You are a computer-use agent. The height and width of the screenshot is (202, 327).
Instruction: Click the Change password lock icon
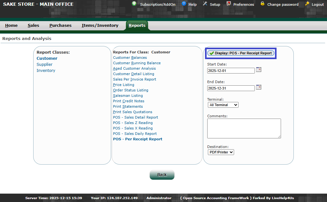coord(262,4)
